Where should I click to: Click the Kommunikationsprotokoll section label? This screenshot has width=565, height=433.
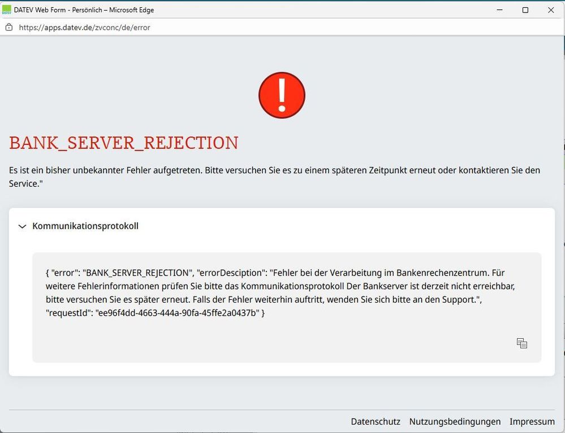[85, 226]
